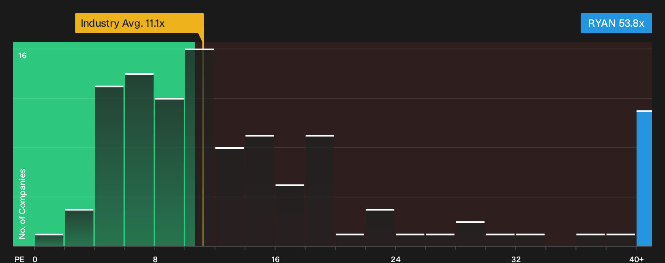Image resolution: width=665 pixels, height=263 pixels.
Task: Click the x-axis label '16'
Action: pos(275,259)
